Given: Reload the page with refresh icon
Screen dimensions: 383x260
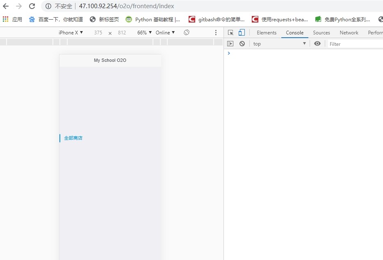Looking at the screenshot, I should [x=32, y=6].
